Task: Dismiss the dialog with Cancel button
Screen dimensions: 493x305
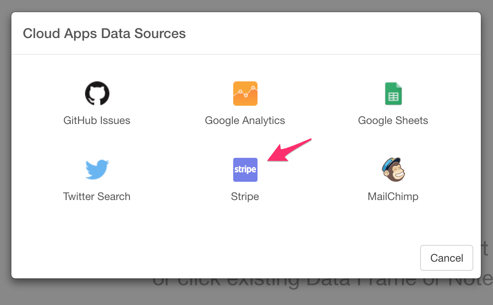Action: (447, 258)
